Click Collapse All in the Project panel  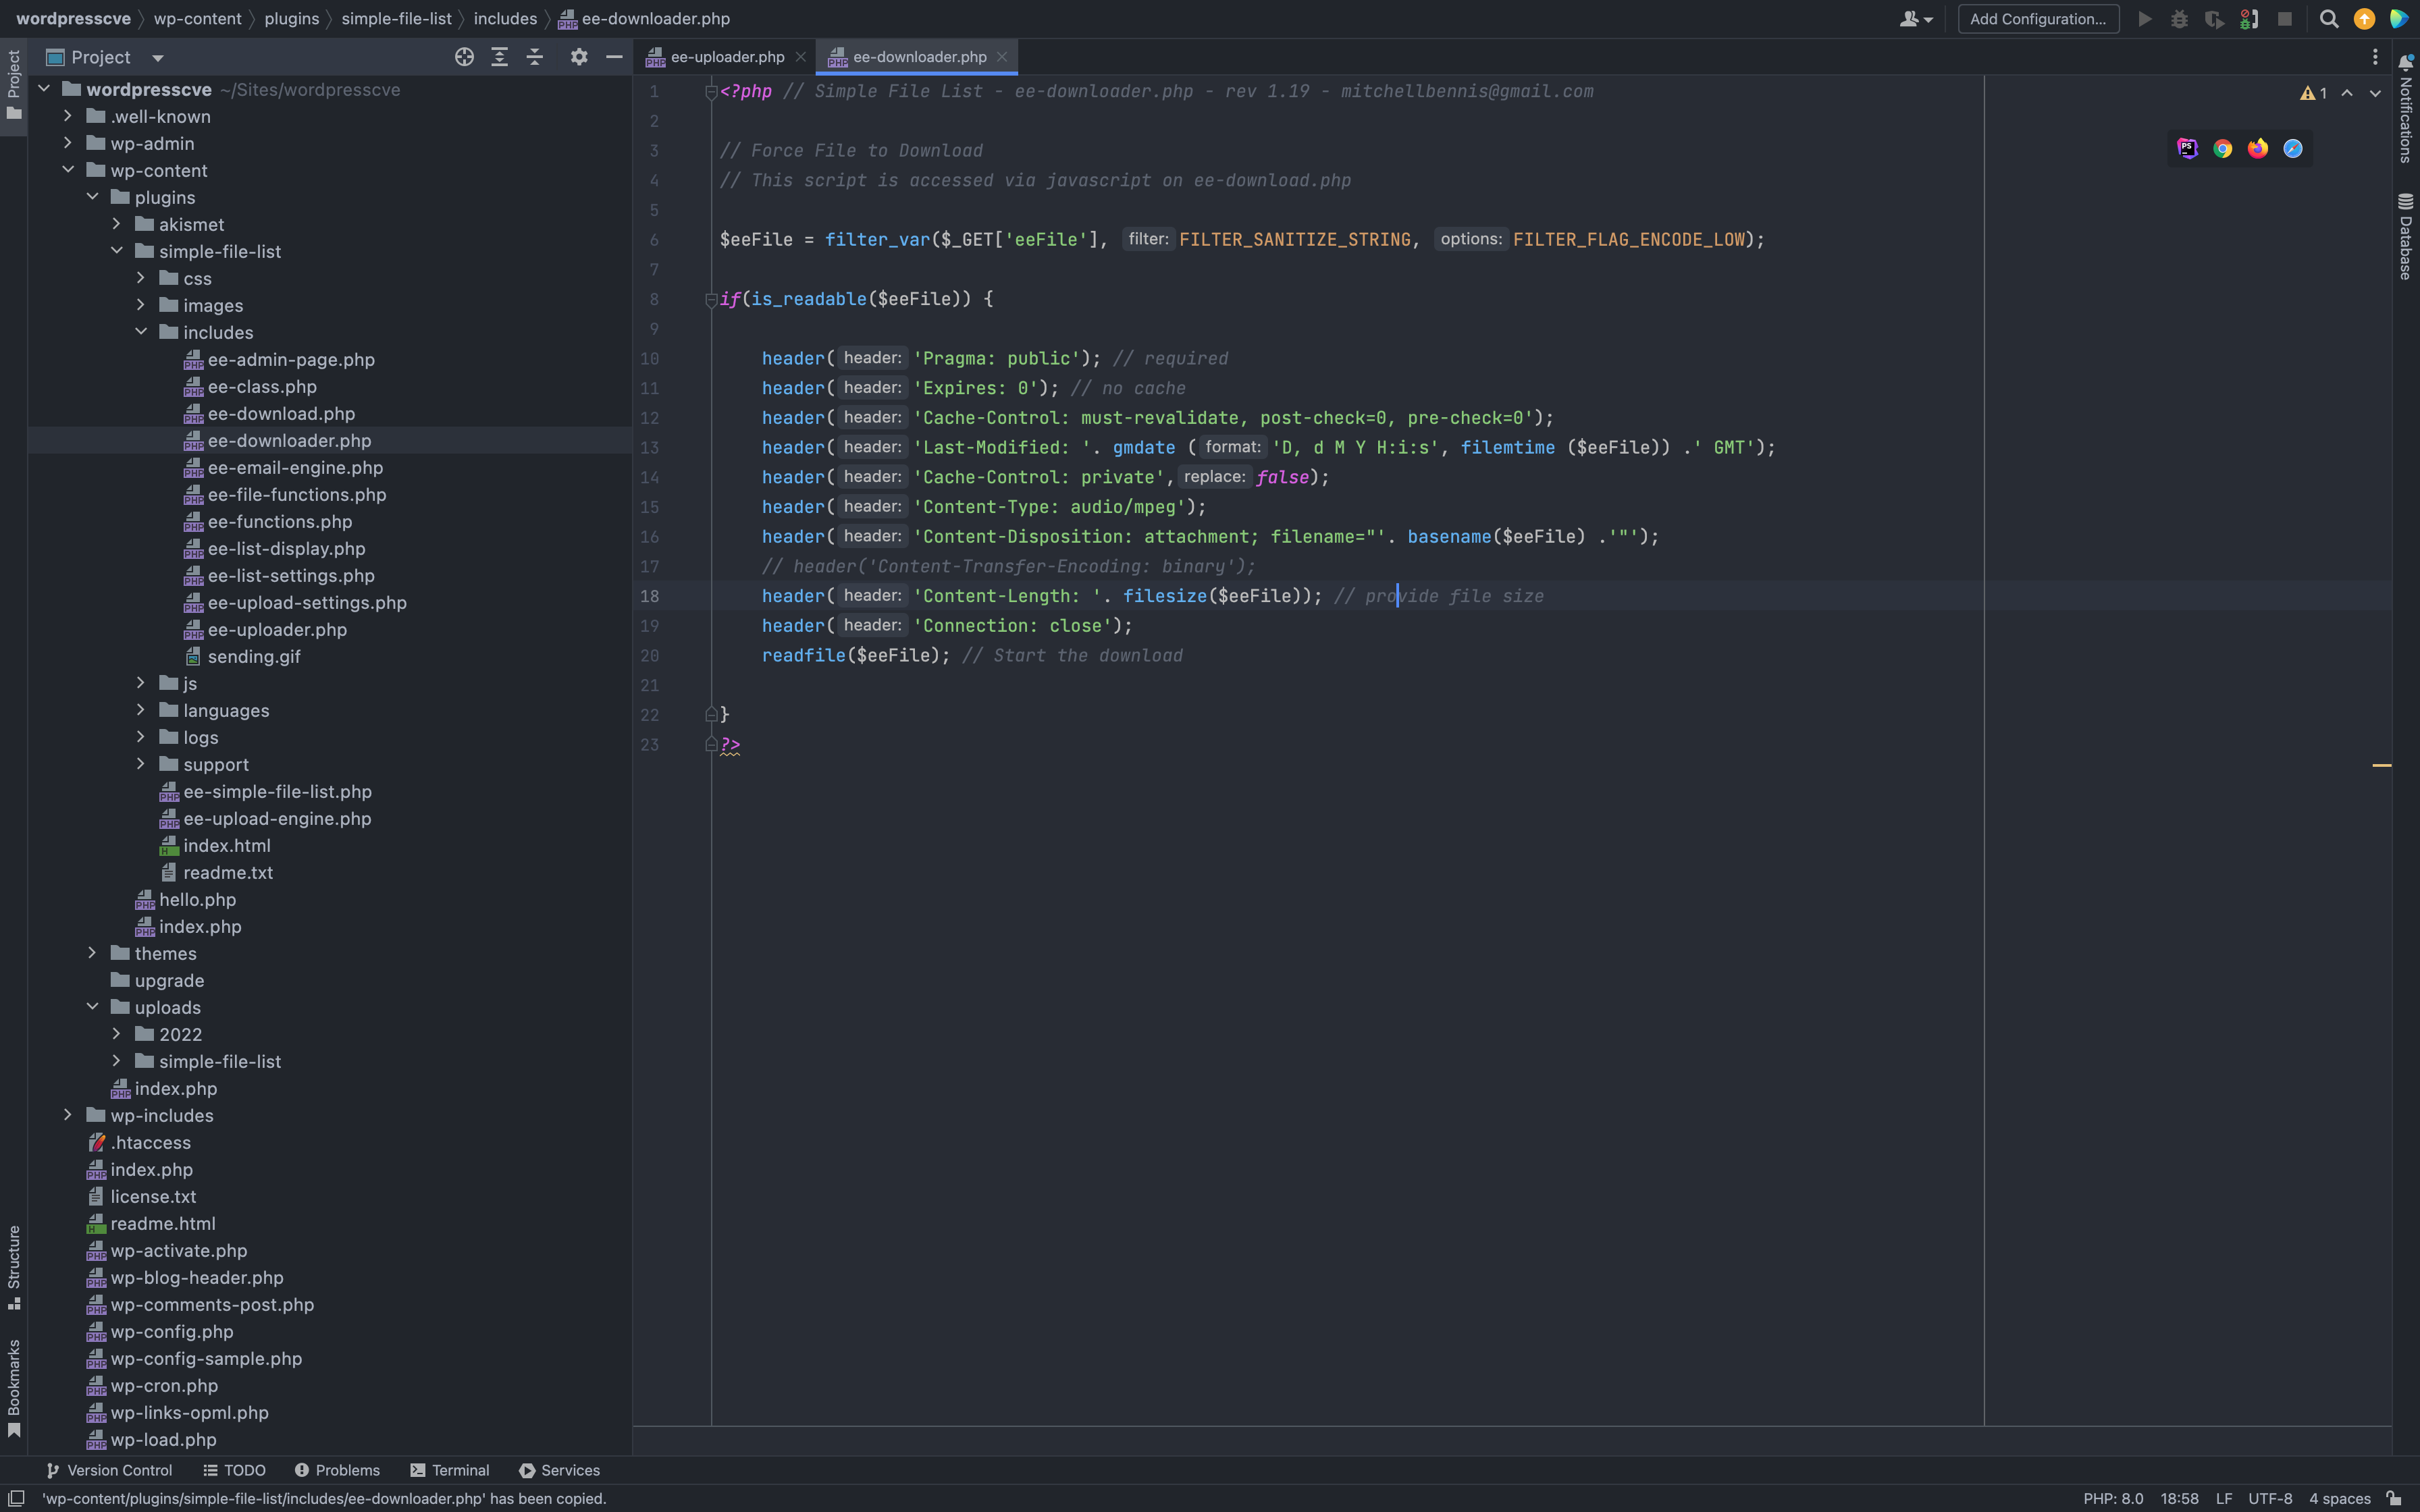535,57
